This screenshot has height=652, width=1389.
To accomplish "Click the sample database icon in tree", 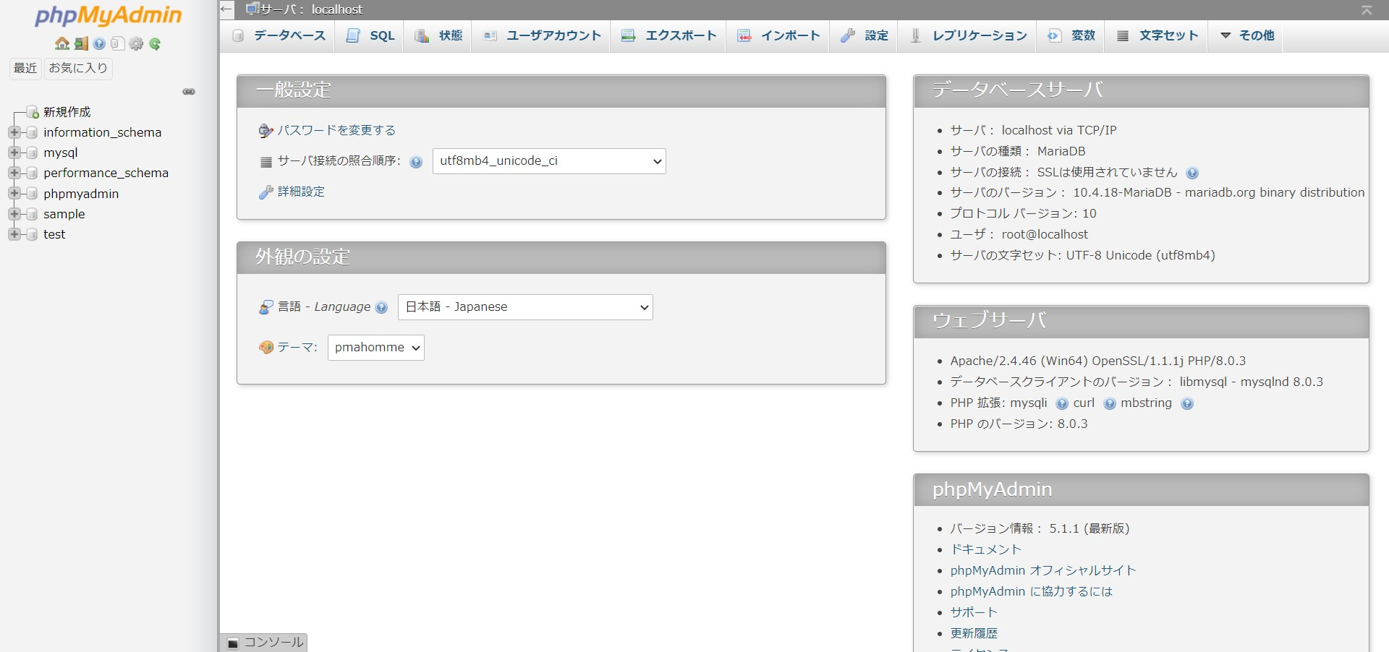I will click(32, 214).
